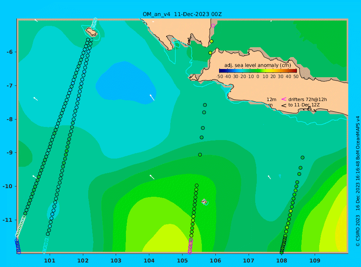361x267 pixels.
Task: Click longitude axis label 106
Action: [x=215, y=260]
